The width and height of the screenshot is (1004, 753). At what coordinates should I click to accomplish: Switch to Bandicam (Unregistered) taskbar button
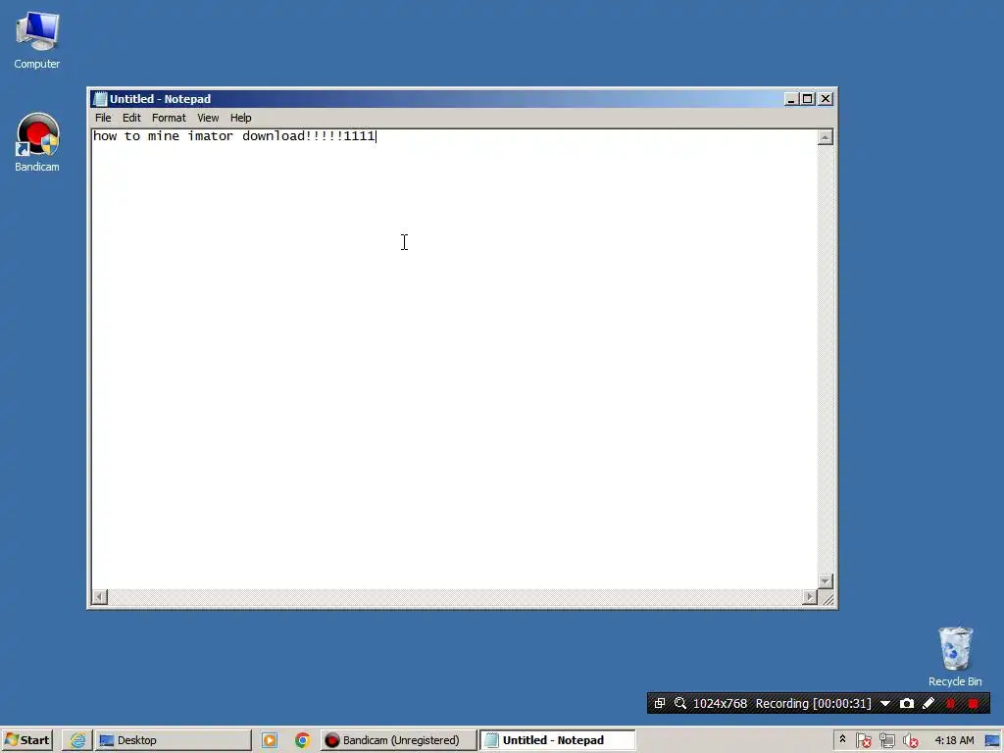click(398, 740)
